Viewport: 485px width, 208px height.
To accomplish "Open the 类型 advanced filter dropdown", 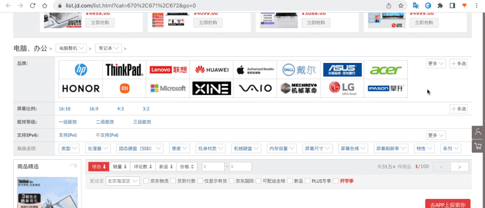I will (x=69, y=149).
